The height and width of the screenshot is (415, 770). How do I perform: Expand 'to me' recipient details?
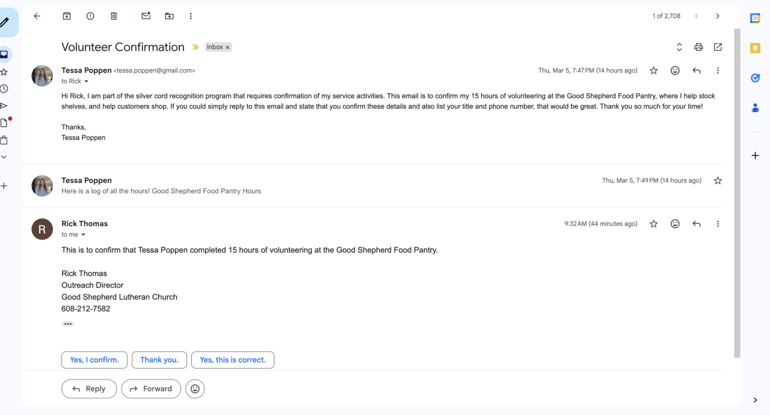(84, 235)
